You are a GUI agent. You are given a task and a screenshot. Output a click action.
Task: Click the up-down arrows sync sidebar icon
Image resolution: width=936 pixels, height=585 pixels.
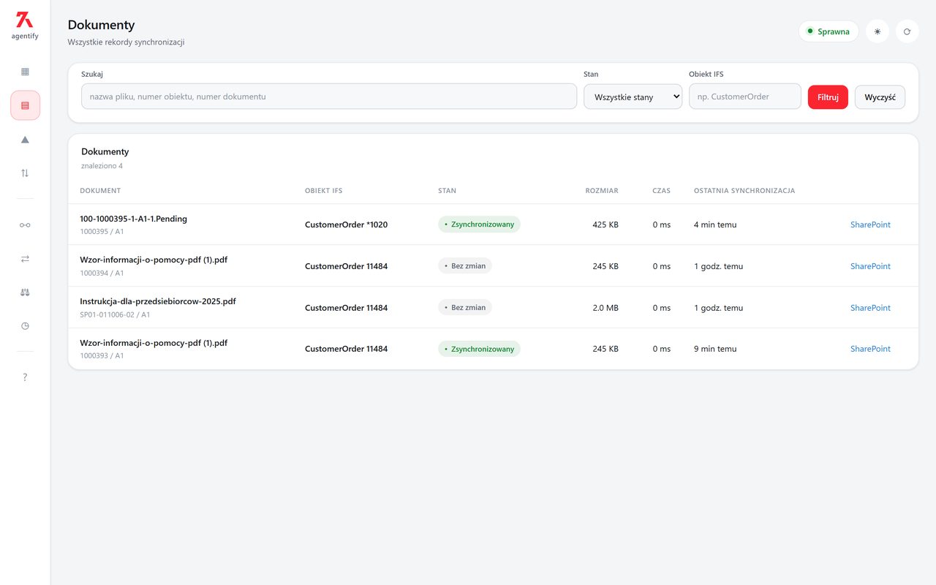pos(25,173)
